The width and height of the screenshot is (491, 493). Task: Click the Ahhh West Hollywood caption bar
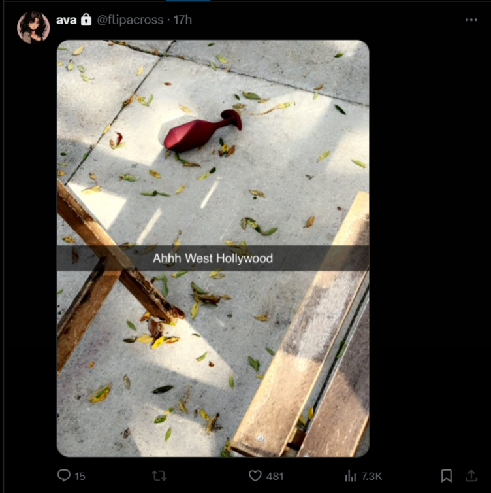213,258
